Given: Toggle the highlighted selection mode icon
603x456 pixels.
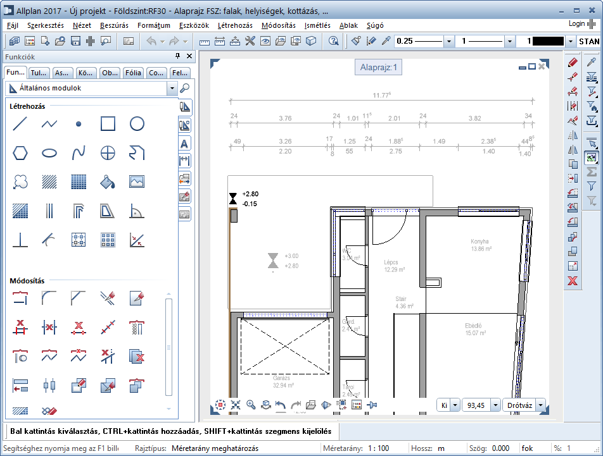Looking at the screenshot, I should point(592,157).
